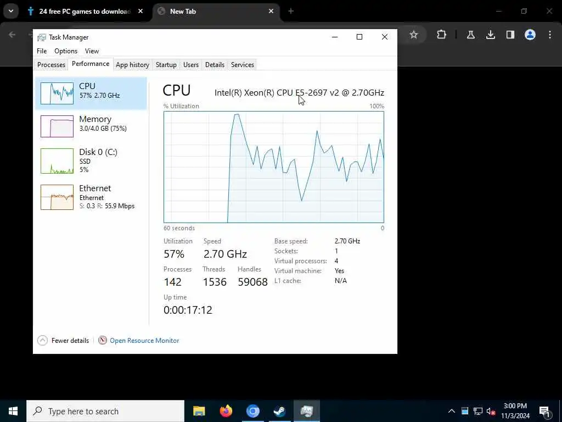
Task: Go to the Services tab
Action: [x=242, y=65]
